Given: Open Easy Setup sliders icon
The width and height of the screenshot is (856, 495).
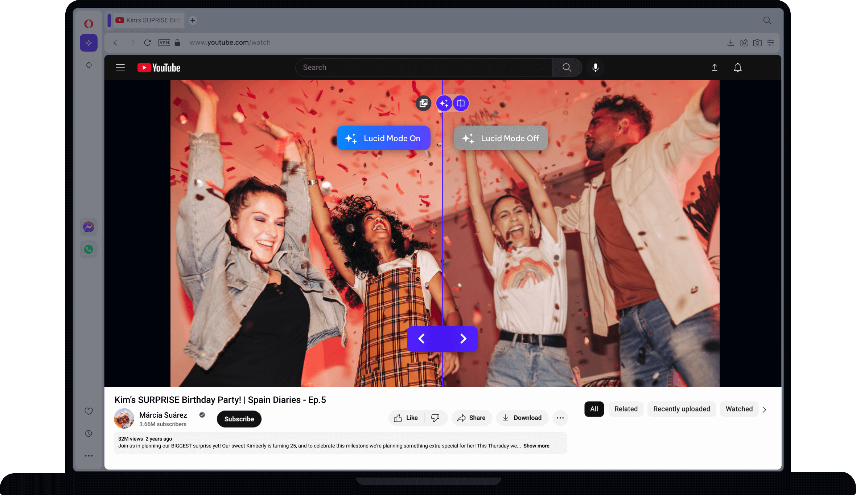Looking at the screenshot, I should point(771,43).
